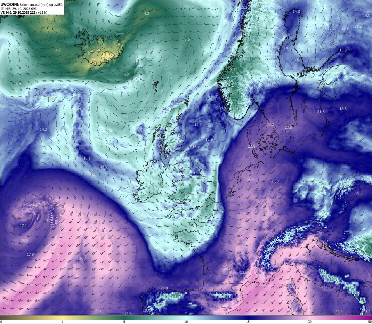Click the 21.8 value label near the Baltics
The image size is (372, 324).
pyautogui.click(x=321, y=112)
